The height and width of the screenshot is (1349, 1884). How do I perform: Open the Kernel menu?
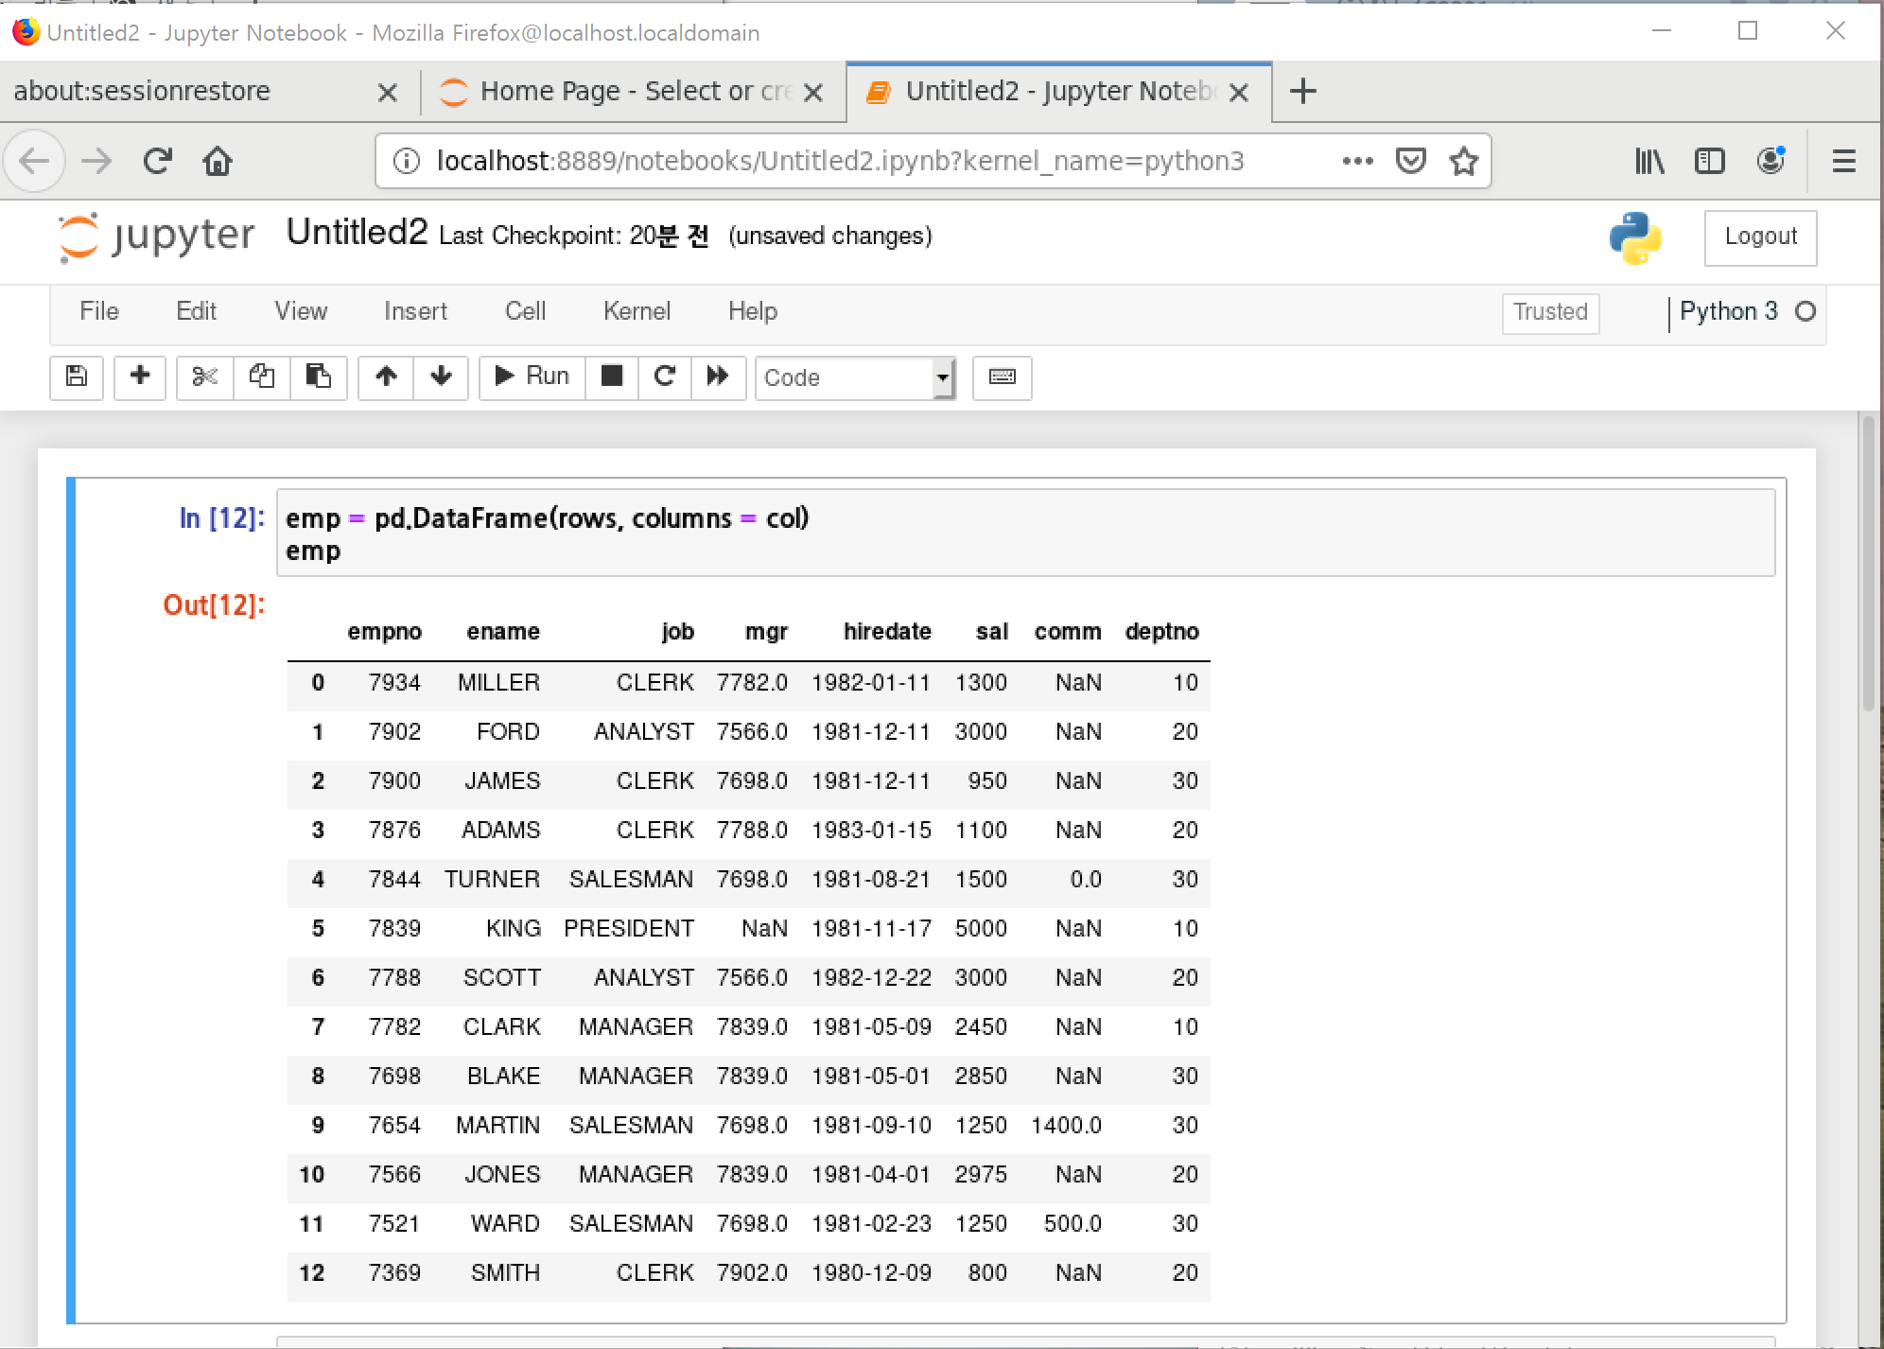(x=637, y=311)
